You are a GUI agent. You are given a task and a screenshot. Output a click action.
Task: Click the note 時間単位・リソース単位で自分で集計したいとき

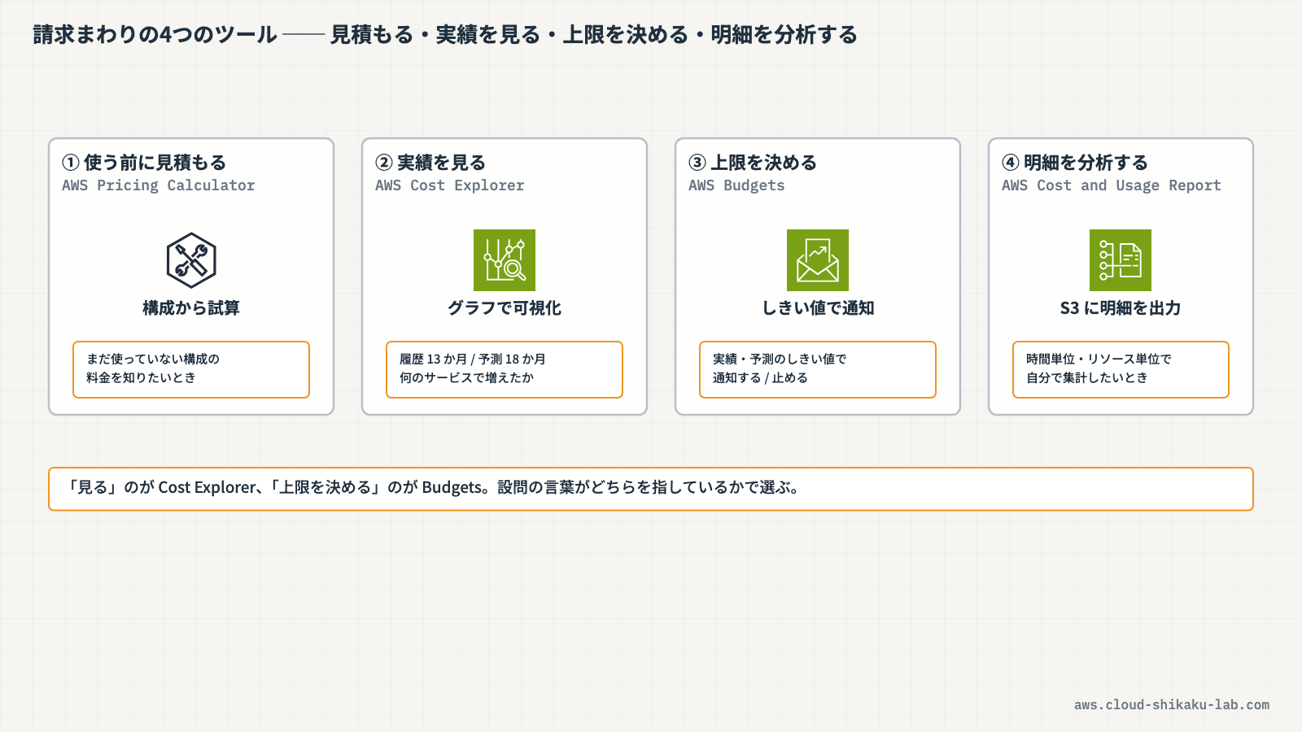tap(1121, 369)
